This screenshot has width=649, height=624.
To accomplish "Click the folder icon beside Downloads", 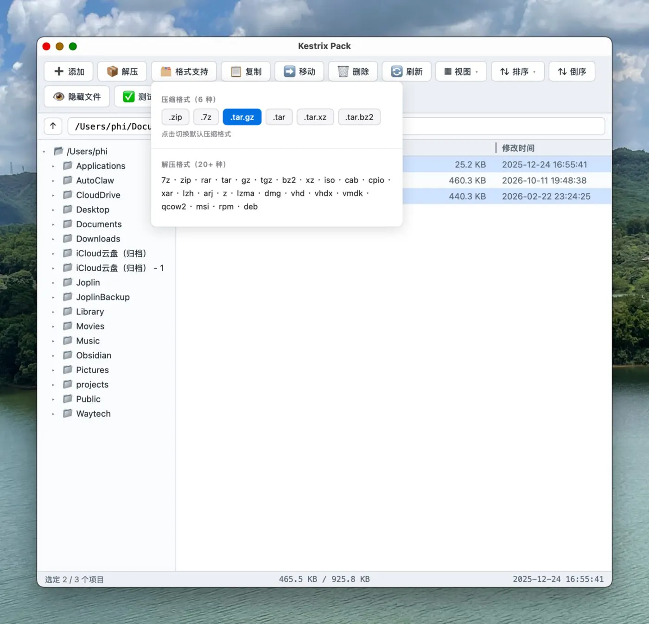I will coord(68,238).
